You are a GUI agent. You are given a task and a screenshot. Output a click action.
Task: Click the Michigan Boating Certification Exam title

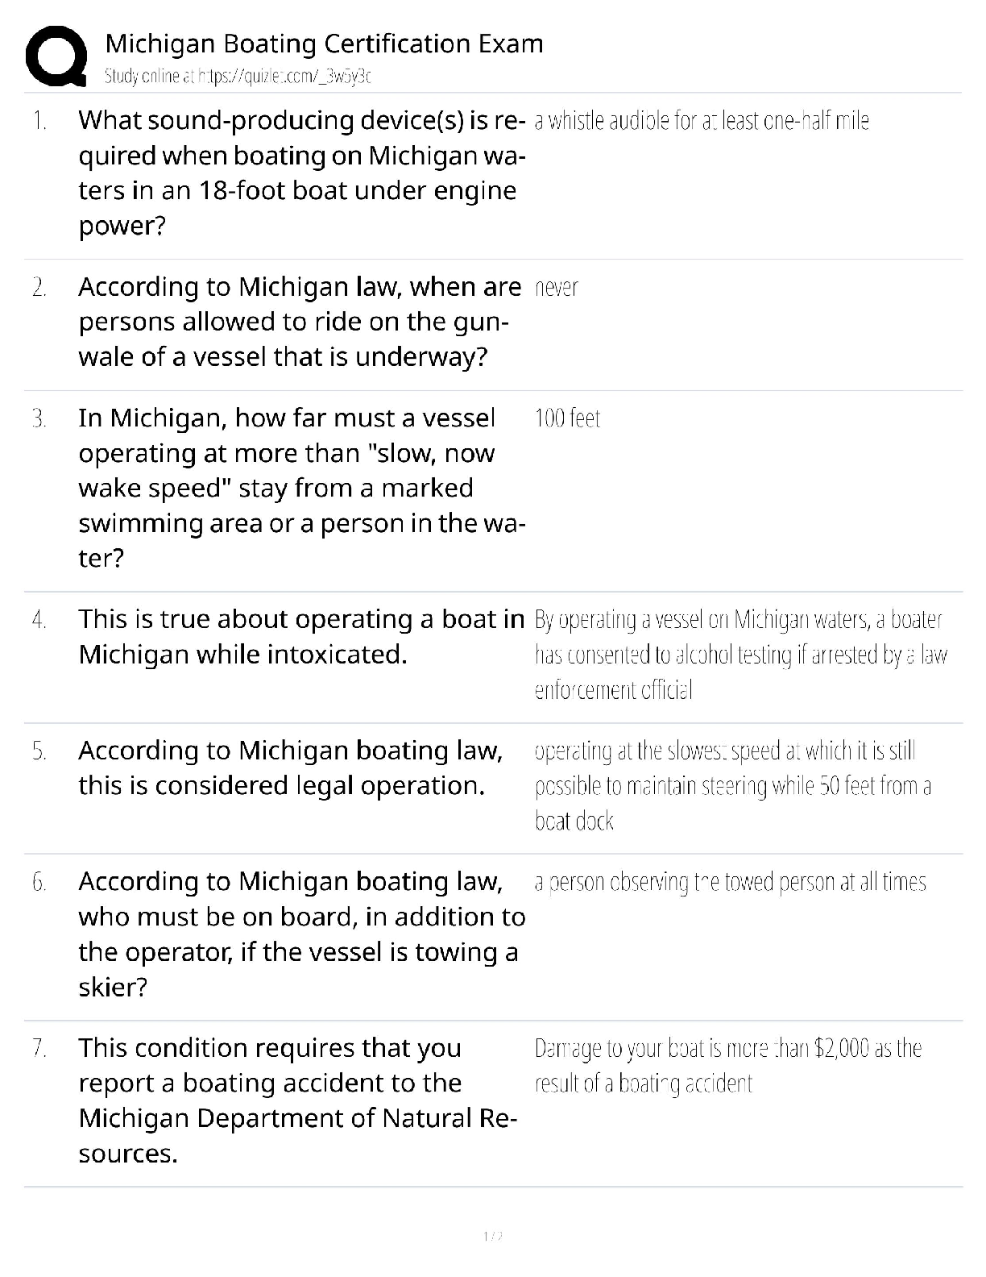(x=324, y=43)
